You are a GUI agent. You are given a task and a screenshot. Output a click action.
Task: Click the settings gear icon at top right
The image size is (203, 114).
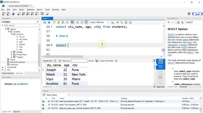(189, 14)
